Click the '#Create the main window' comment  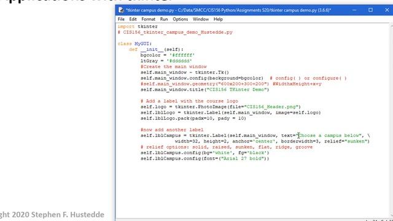[173, 67]
